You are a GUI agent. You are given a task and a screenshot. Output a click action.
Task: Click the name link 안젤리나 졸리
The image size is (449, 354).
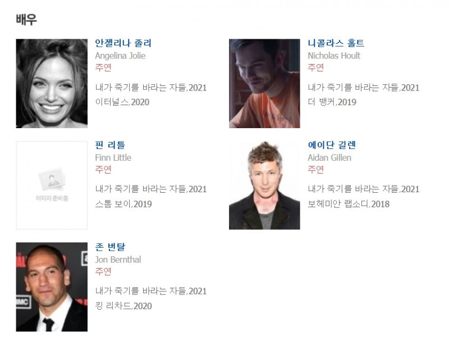[123, 43]
